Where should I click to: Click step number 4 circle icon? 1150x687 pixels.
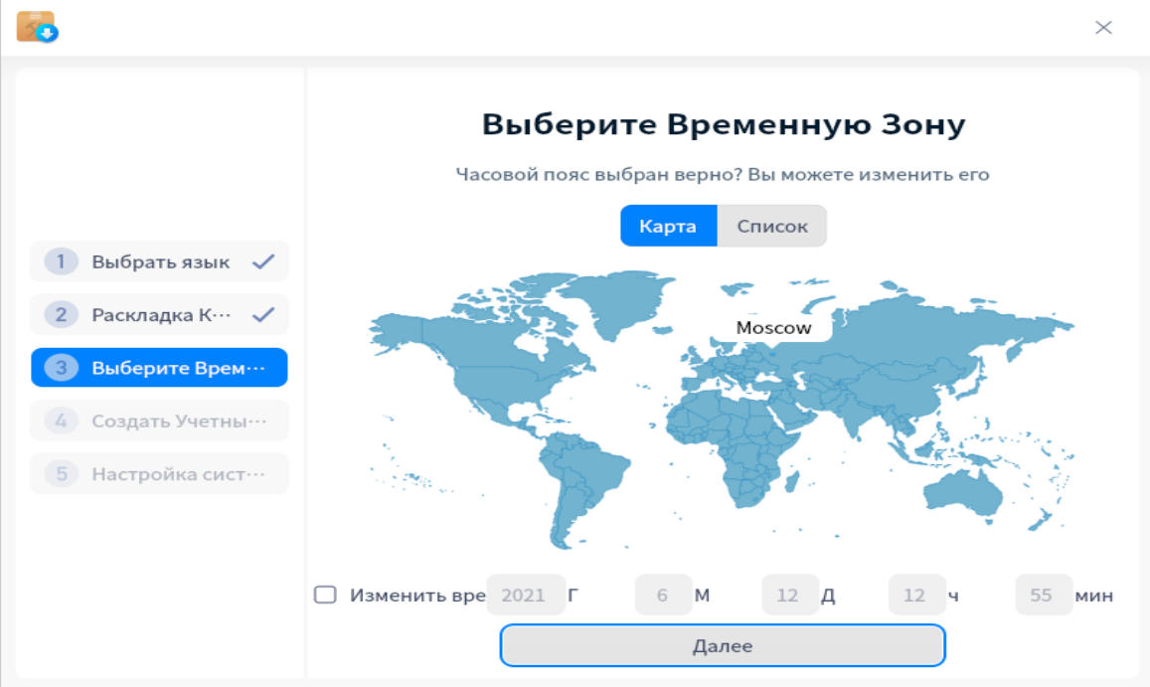[x=61, y=422]
